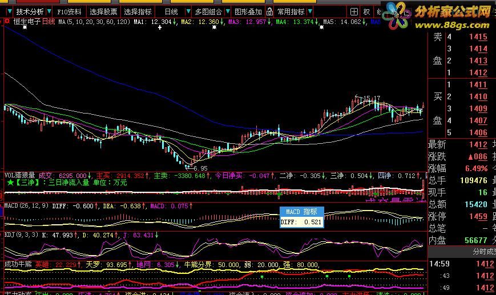Click the 15.17 high price label
Viewport: 496px width, 295px height.
[x=372, y=98]
